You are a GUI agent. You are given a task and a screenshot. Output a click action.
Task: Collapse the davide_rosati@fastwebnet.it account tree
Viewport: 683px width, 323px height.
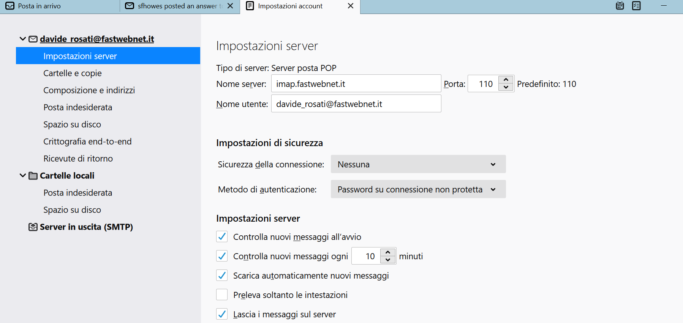(23, 39)
